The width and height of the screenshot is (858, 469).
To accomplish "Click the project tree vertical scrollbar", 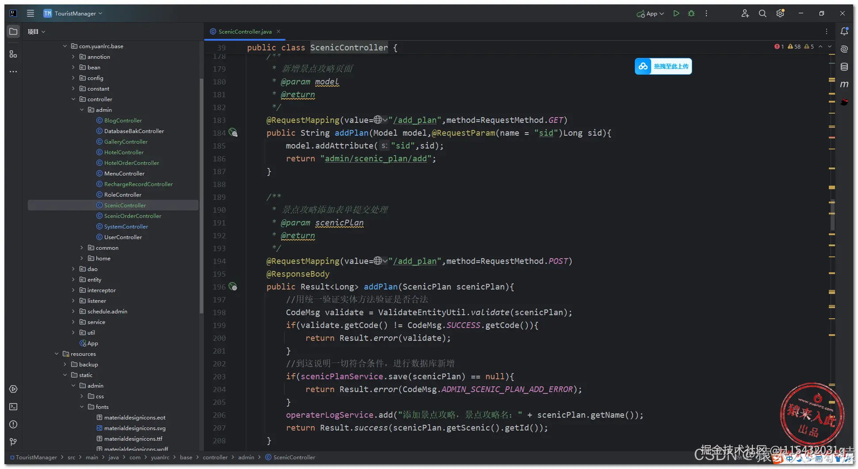I will (x=202, y=197).
